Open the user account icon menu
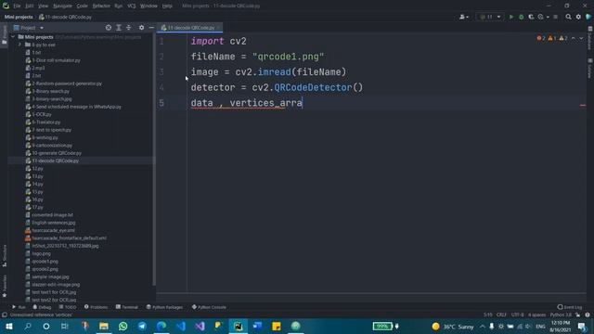The image size is (594, 334). coord(463,17)
